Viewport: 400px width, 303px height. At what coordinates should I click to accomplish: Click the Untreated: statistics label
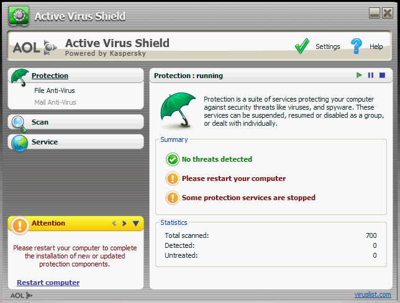click(x=181, y=255)
